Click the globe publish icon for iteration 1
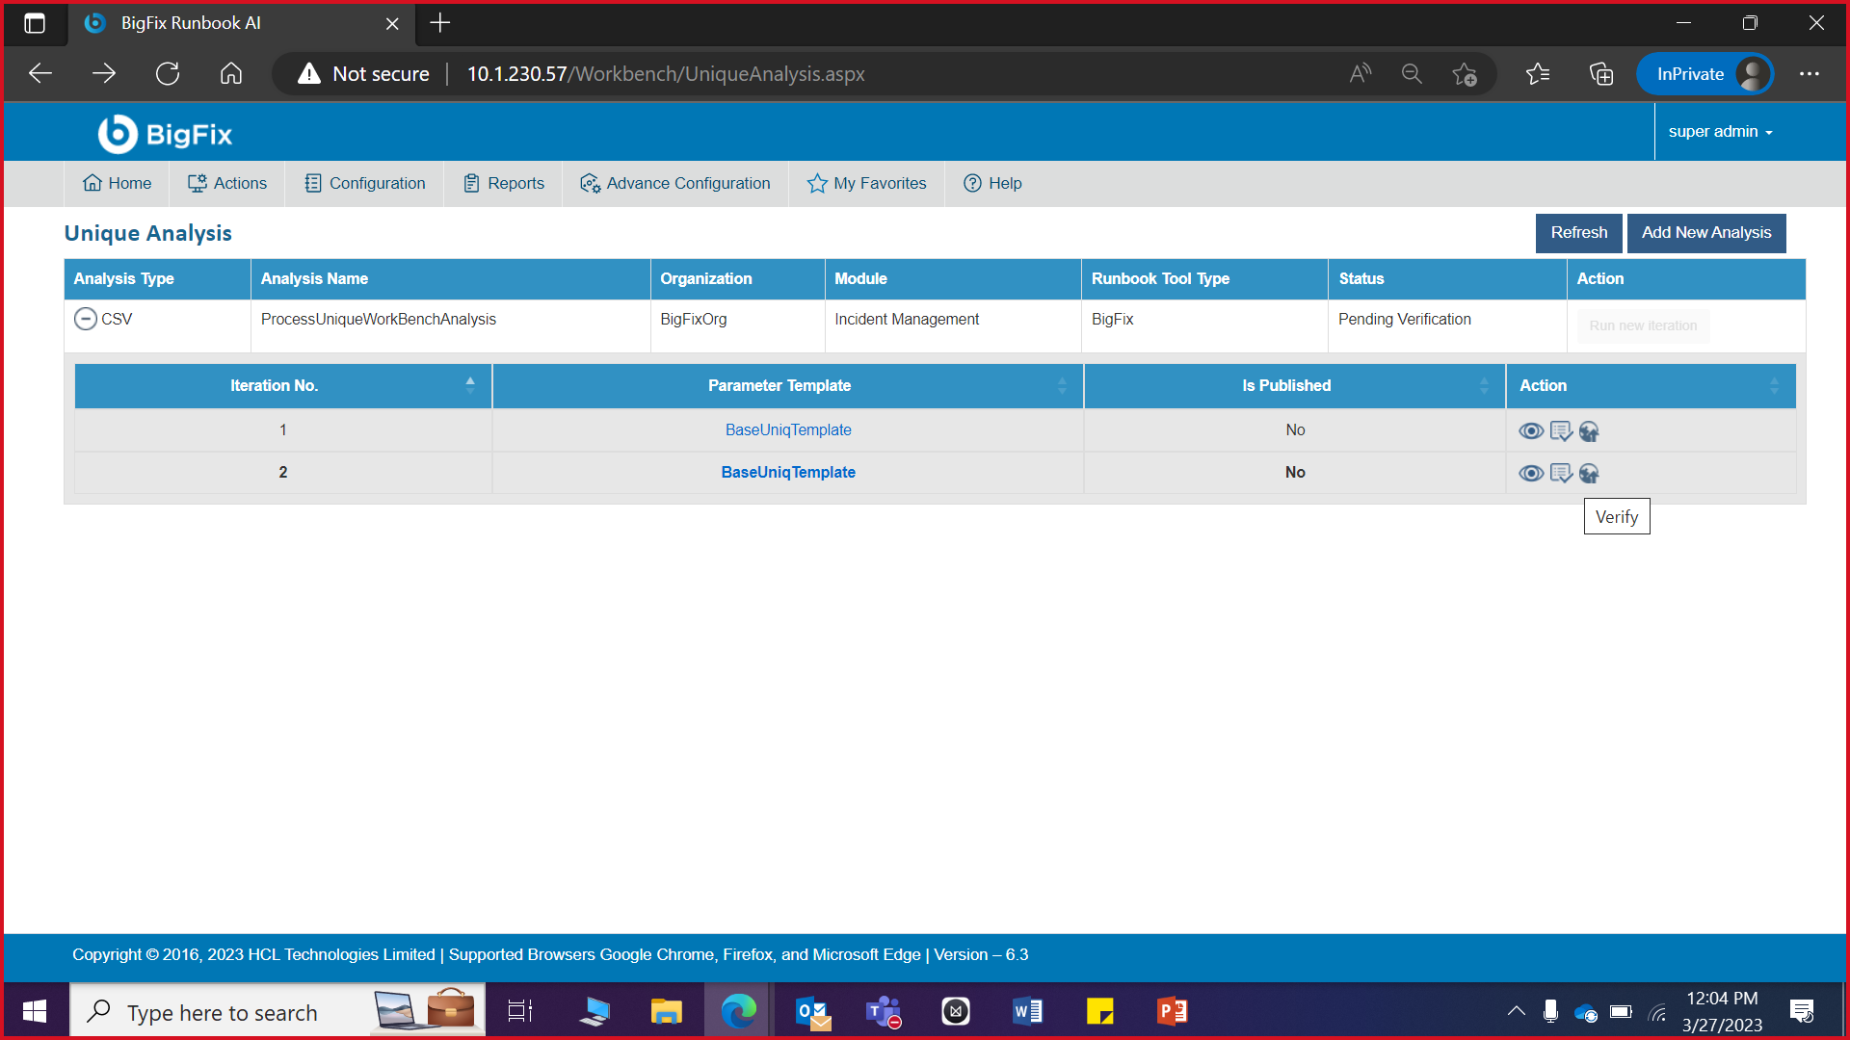1850x1040 pixels. click(1589, 430)
